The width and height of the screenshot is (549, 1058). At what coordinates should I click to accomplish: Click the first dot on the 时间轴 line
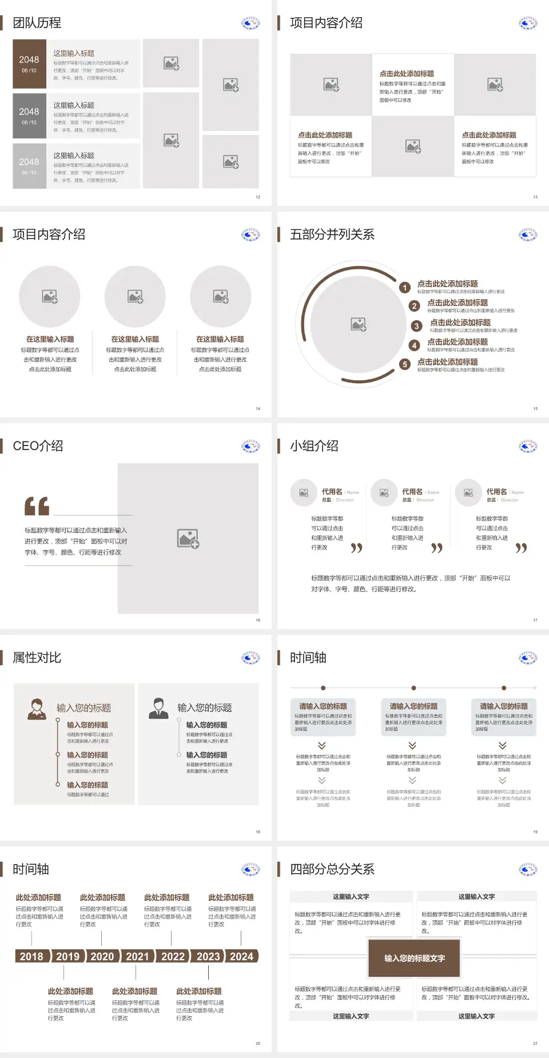pyautogui.click(x=323, y=688)
